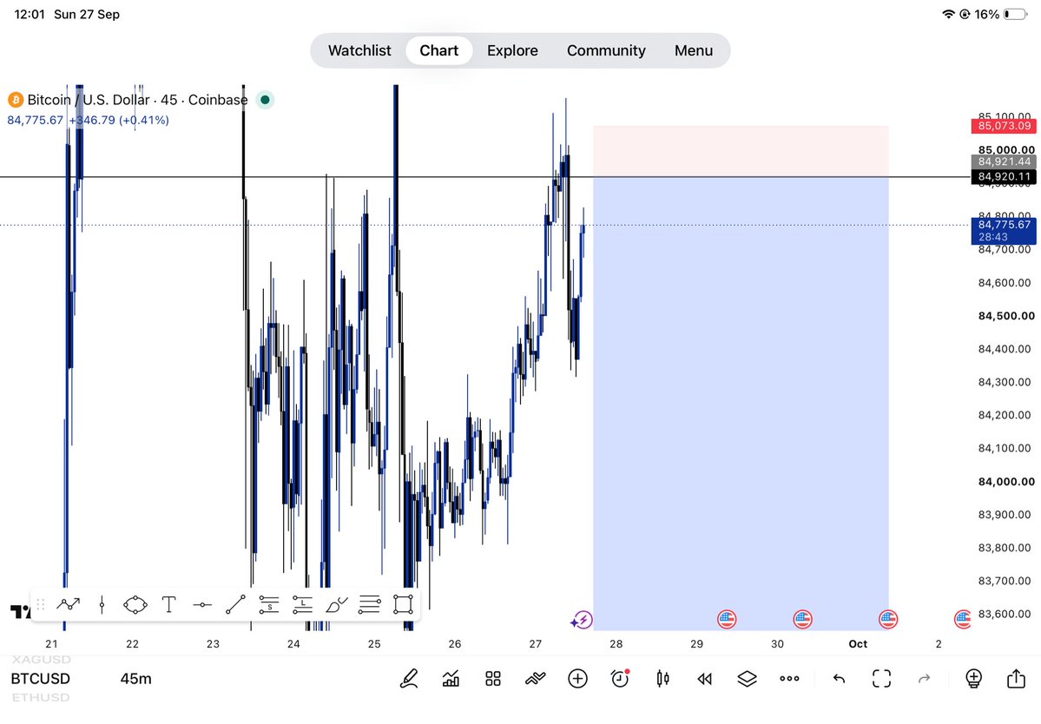
Task: Open the Alerts clock icon
Action: click(620, 678)
